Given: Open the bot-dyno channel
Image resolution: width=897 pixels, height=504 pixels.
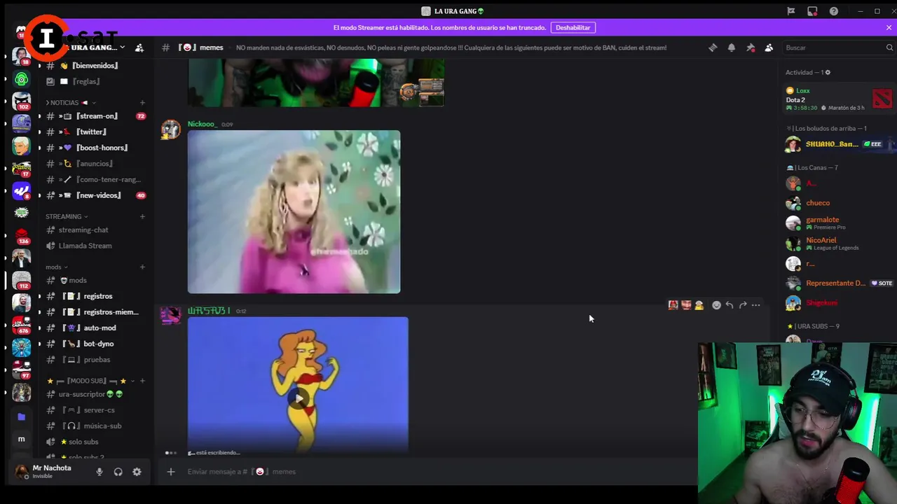Looking at the screenshot, I should click(x=95, y=344).
